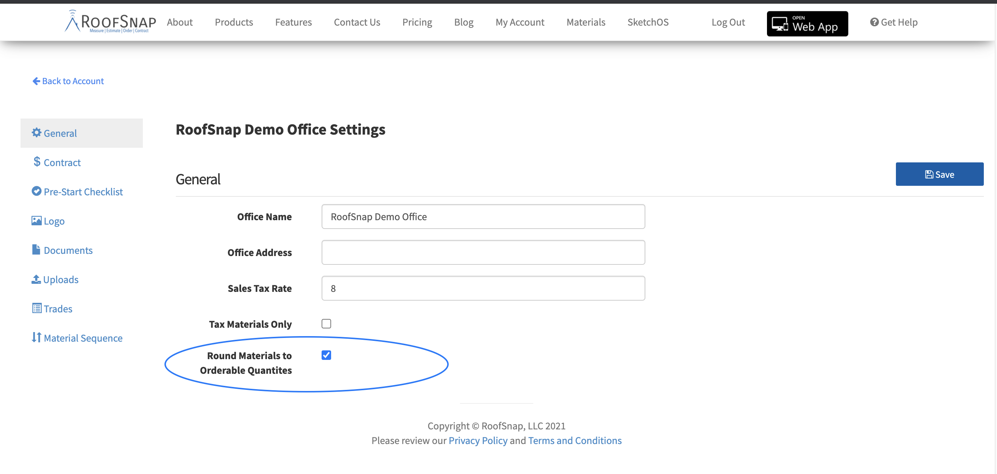Open the Pre-Start Checklist section
The width and height of the screenshot is (997, 474).
(82, 191)
